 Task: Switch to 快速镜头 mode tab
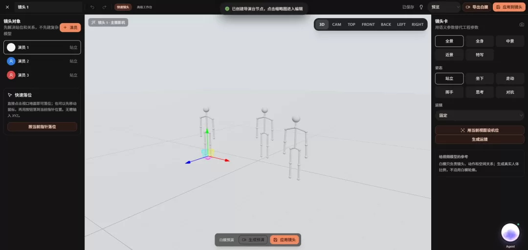point(123,7)
